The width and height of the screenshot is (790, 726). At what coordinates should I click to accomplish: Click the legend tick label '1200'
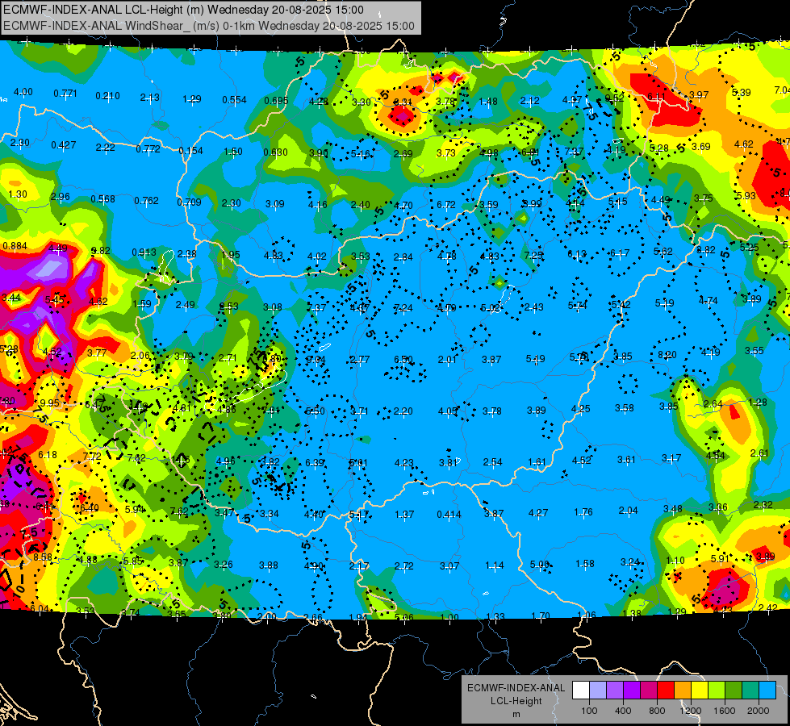691,711
